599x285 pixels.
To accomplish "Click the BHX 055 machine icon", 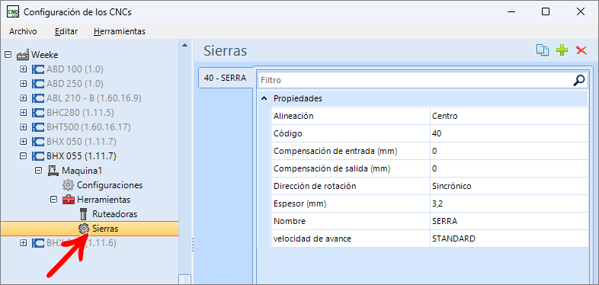I will [x=38, y=156].
